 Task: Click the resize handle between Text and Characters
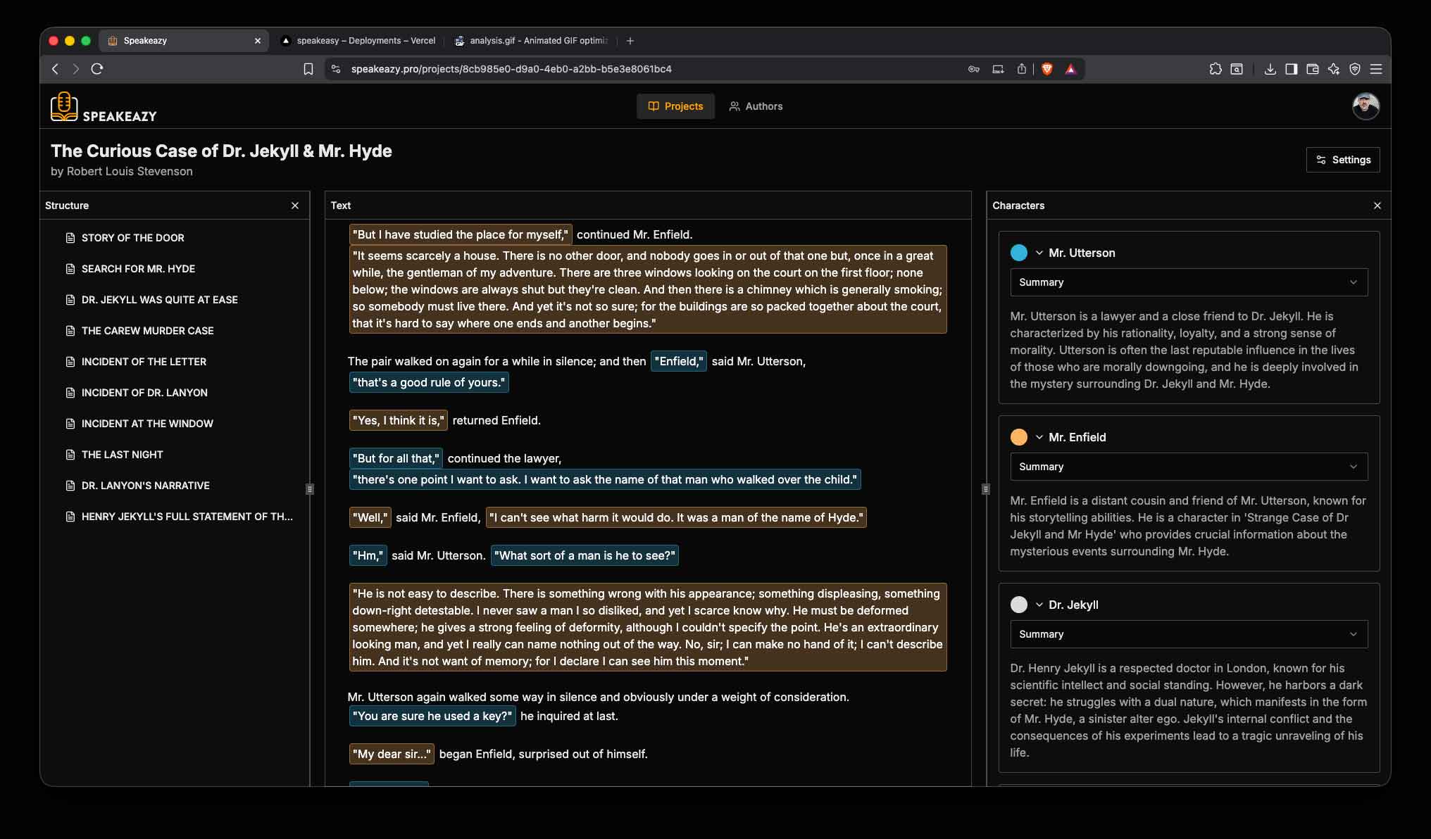(x=985, y=488)
